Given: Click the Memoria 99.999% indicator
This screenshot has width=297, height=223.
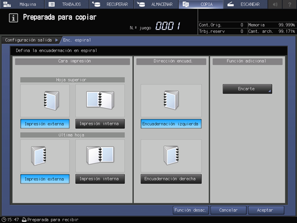Looking at the screenshot, I should 272,25.
